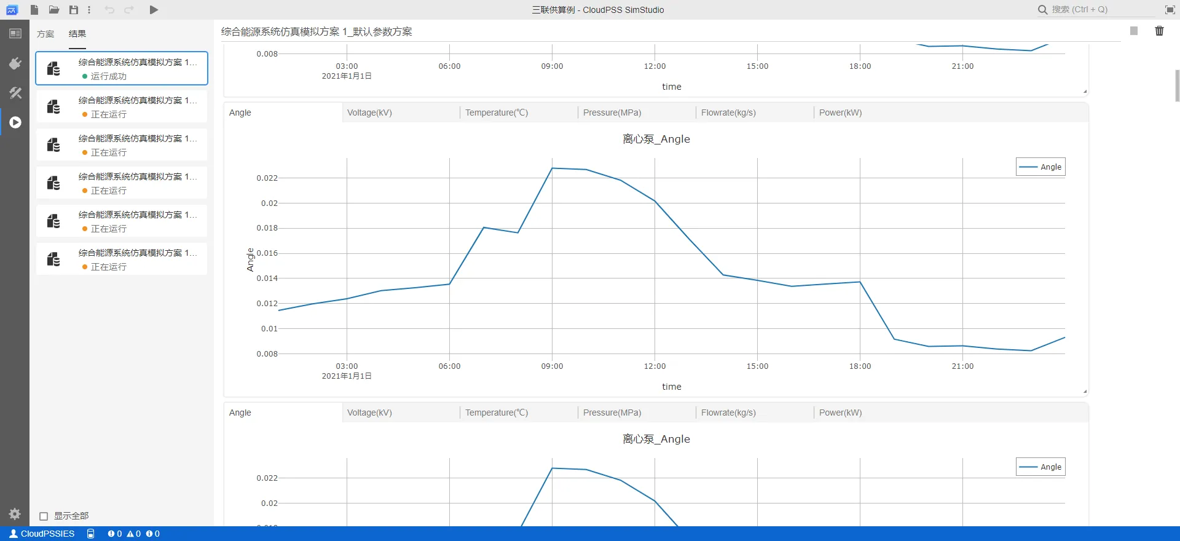Click the document icon in status bar
Viewport: 1180px width, 541px height.
(x=91, y=534)
